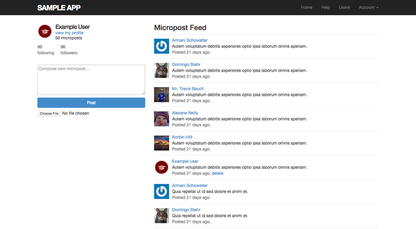Click Armani Schowalter avatar on Quia post

click(161, 192)
